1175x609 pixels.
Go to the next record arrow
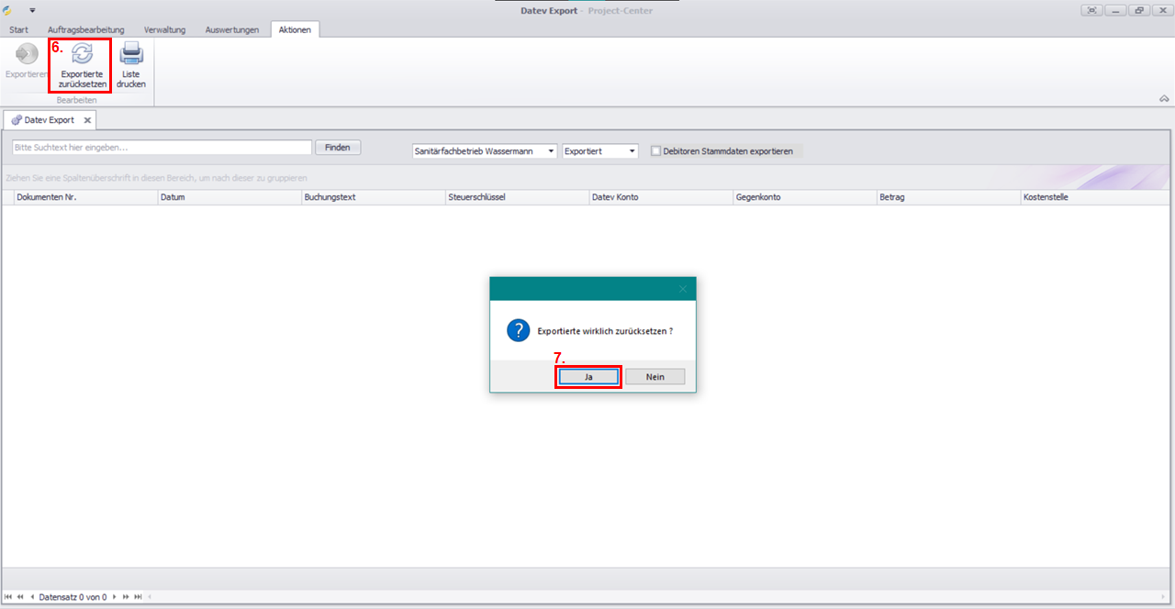pos(114,597)
